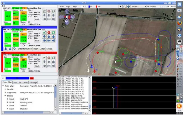Click the map pan up arrow
This screenshot has width=184, height=115.
67,11
